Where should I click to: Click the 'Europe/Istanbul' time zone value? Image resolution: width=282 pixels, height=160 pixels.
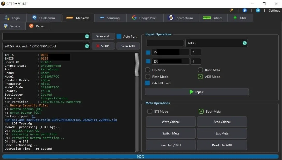(54, 98)
